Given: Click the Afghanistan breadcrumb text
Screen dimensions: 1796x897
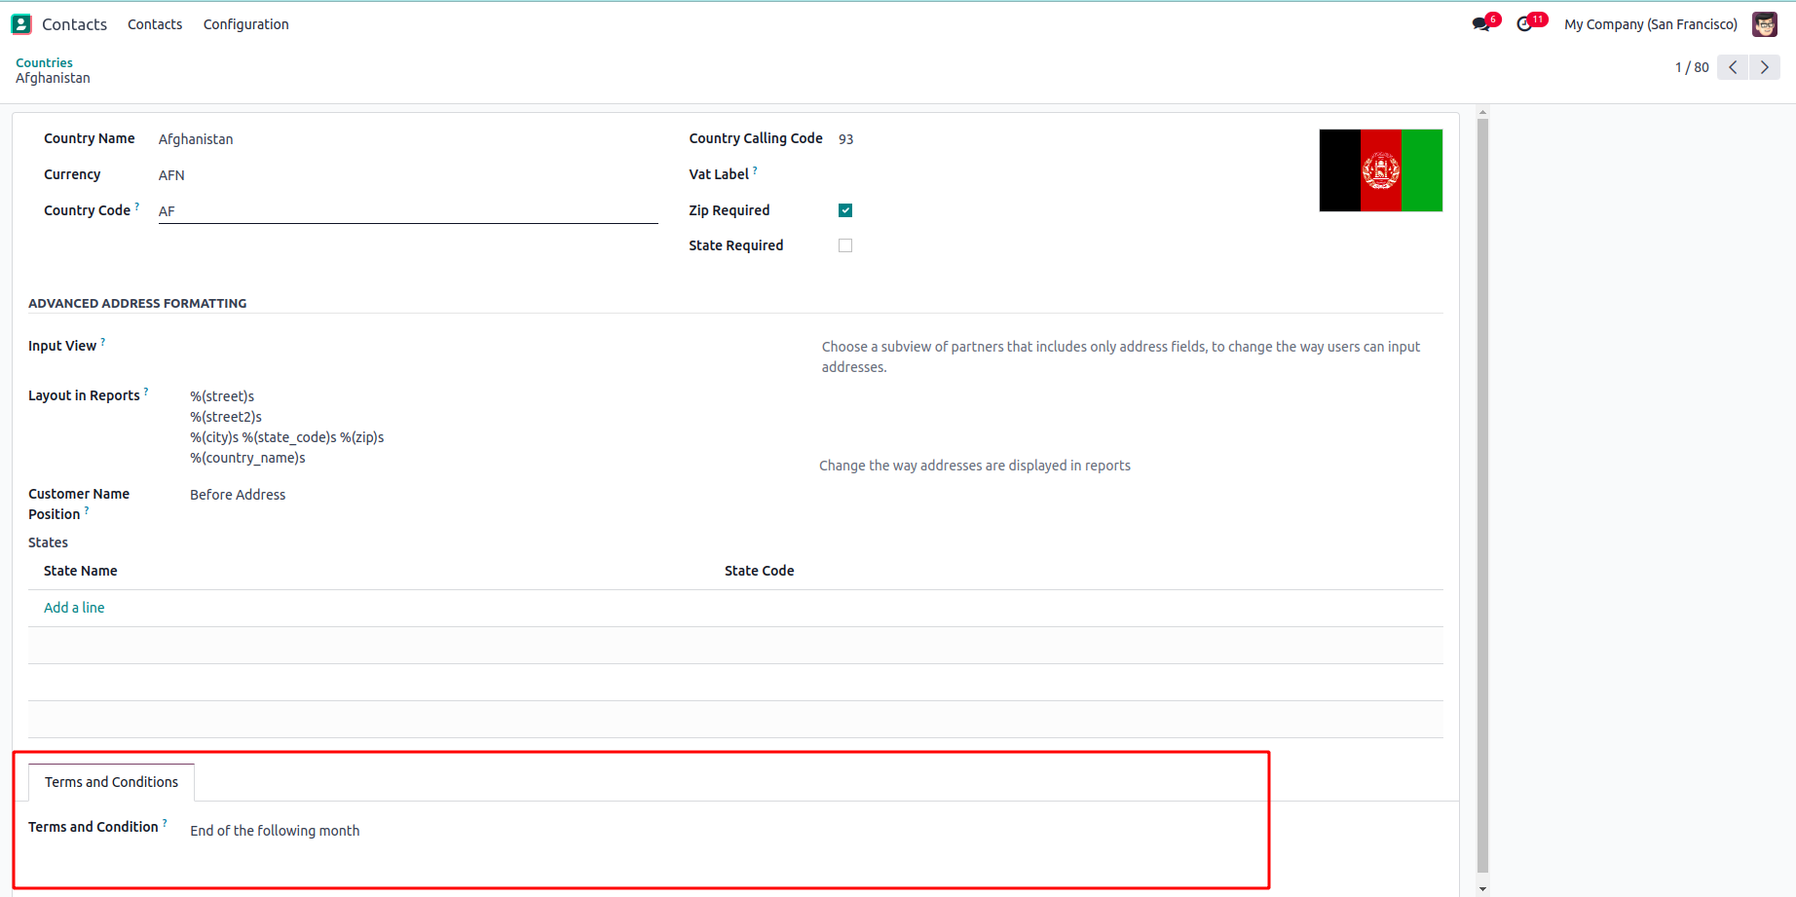Looking at the screenshot, I should (53, 78).
